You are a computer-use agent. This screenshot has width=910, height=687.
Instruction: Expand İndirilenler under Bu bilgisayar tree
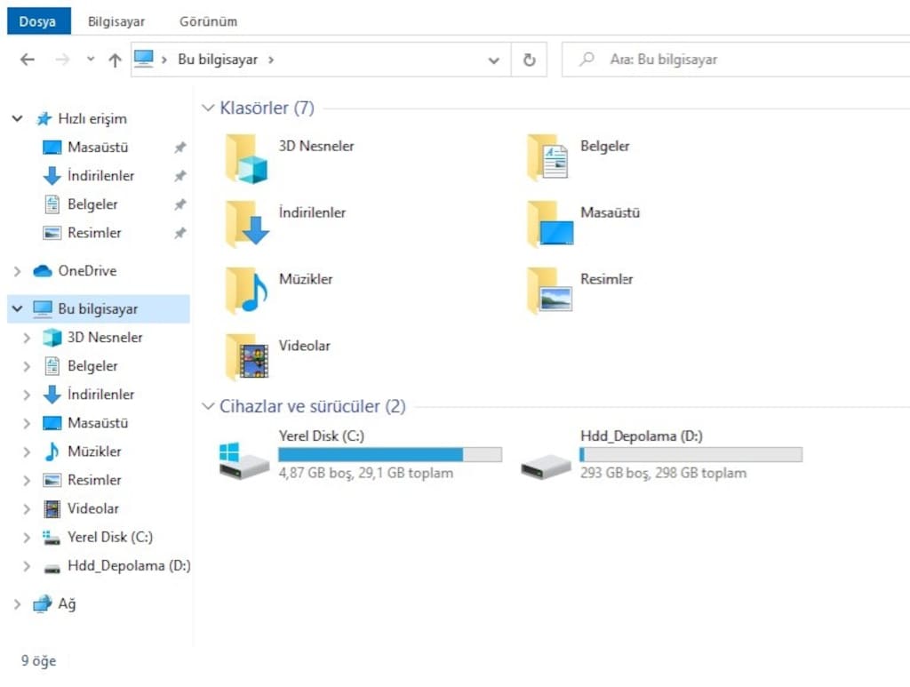[x=27, y=395]
